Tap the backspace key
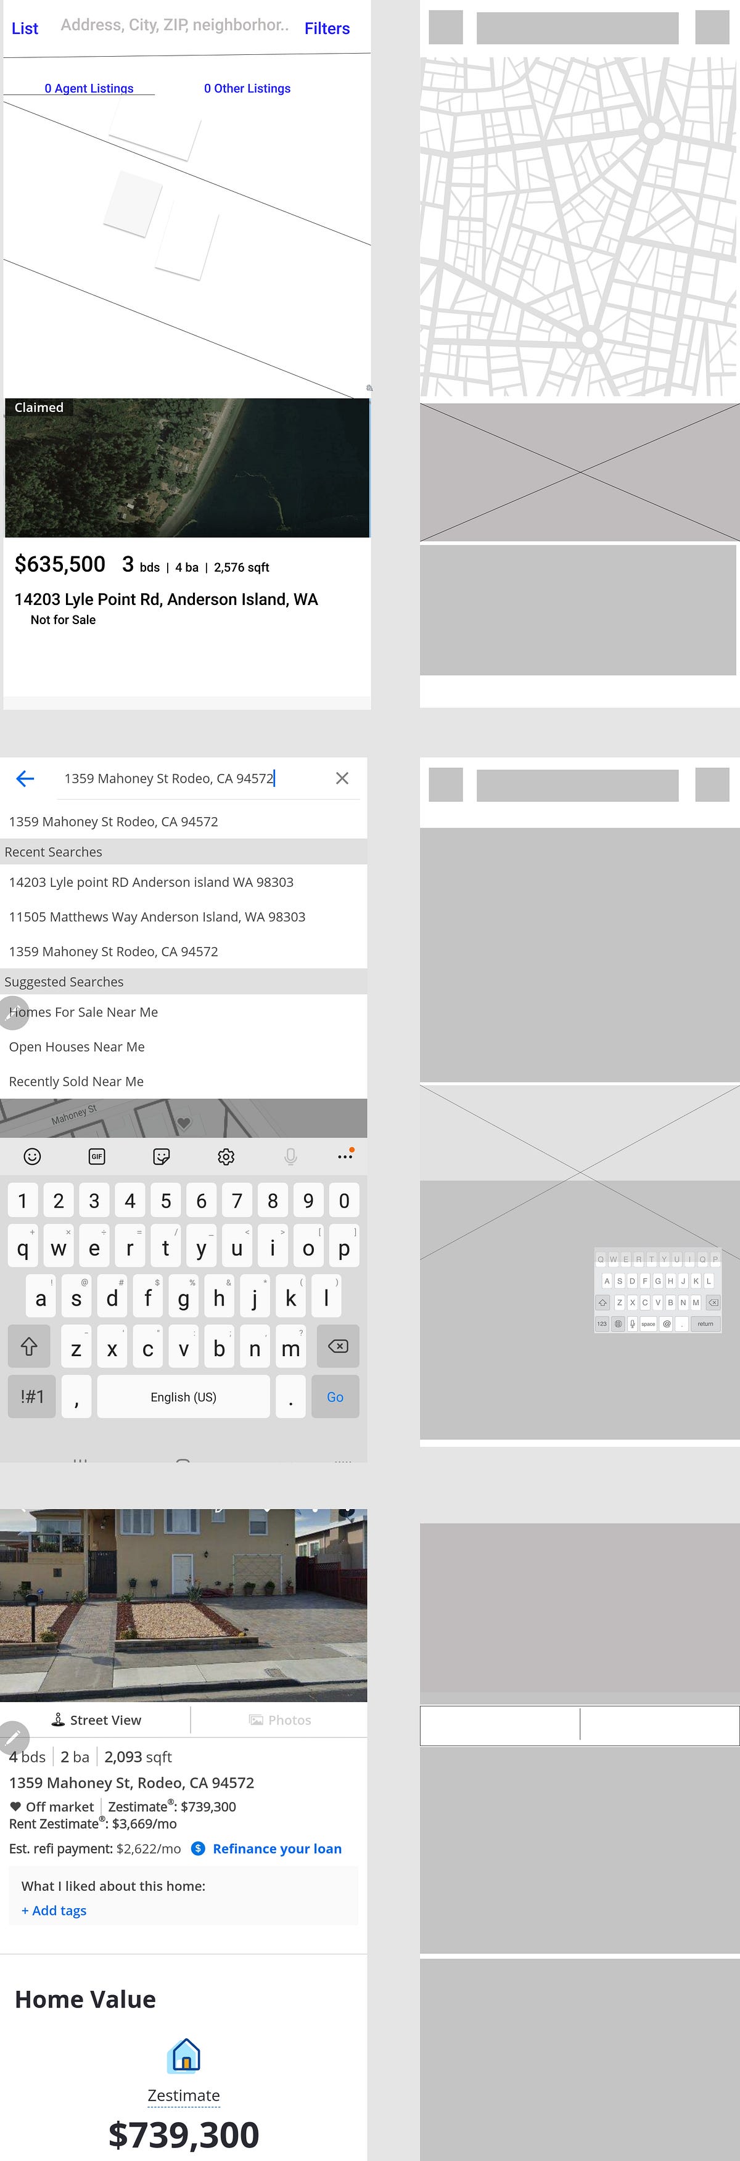 [x=338, y=1346]
